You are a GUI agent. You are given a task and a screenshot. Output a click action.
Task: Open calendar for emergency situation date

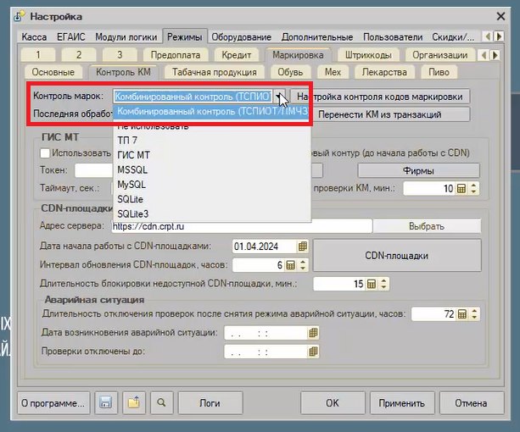point(313,333)
